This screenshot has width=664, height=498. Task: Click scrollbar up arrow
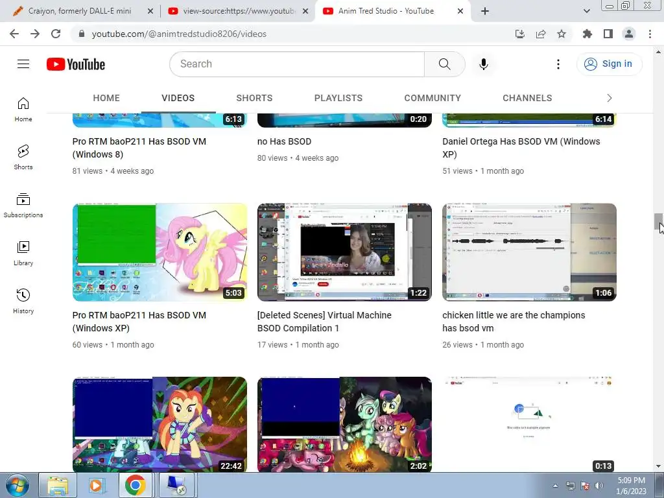pos(658,52)
